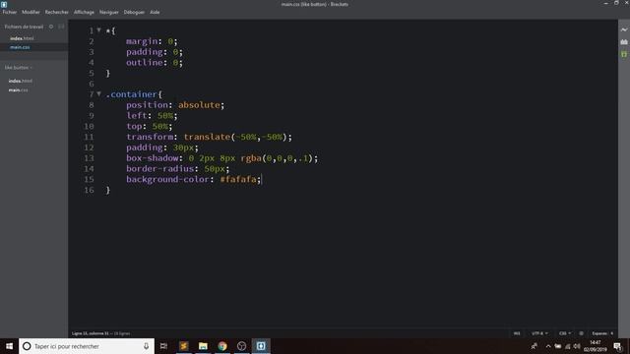The width and height of the screenshot is (630, 354).
Task: Toggle INS insert/overwrite mode
Action: pyautogui.click(x=517, y=333)
